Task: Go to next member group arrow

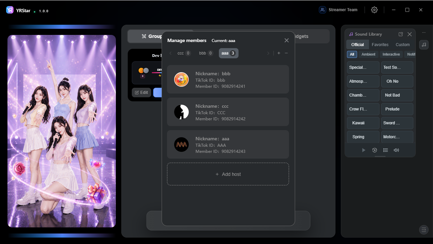Action: coord(268,53)
